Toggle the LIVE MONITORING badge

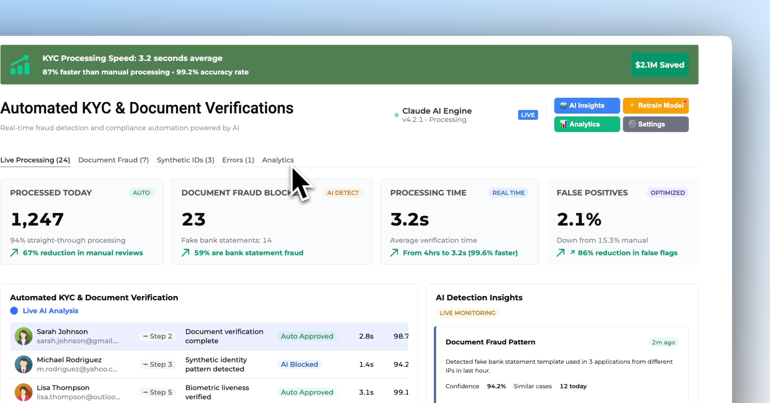pyautogui.click(x=467, y=313)
